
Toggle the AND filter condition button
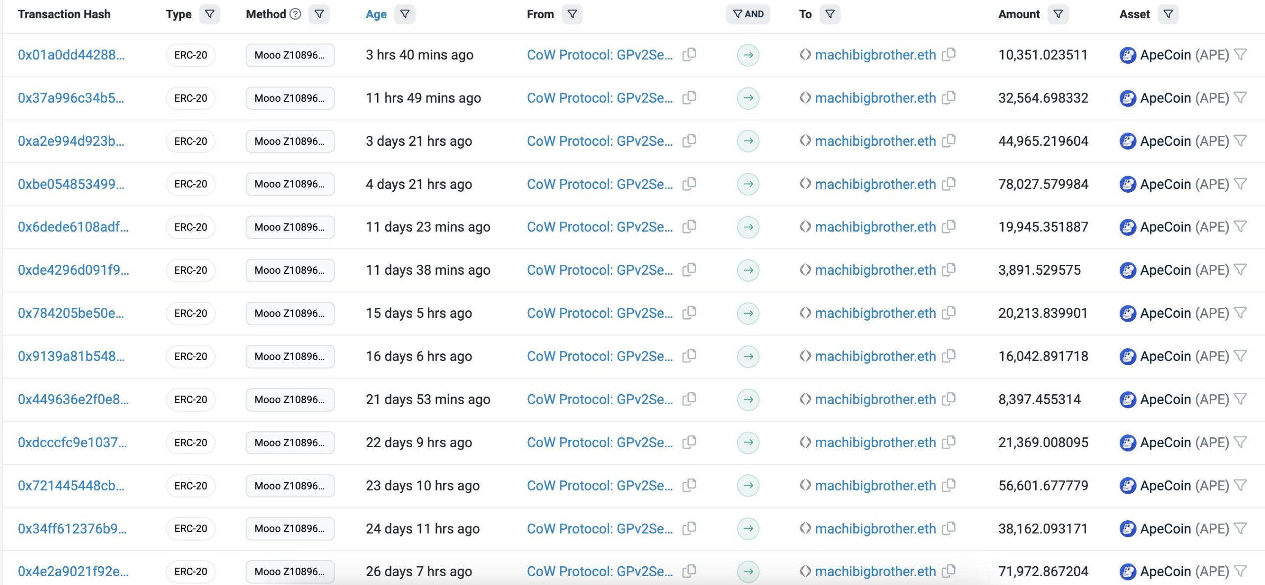(748, 14)
